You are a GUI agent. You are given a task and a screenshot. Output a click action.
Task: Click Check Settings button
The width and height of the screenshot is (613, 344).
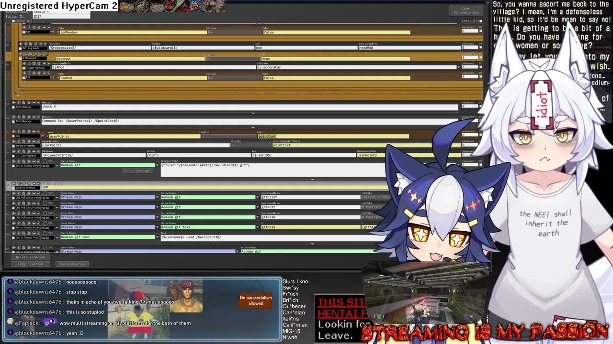(x=137, y=171)
